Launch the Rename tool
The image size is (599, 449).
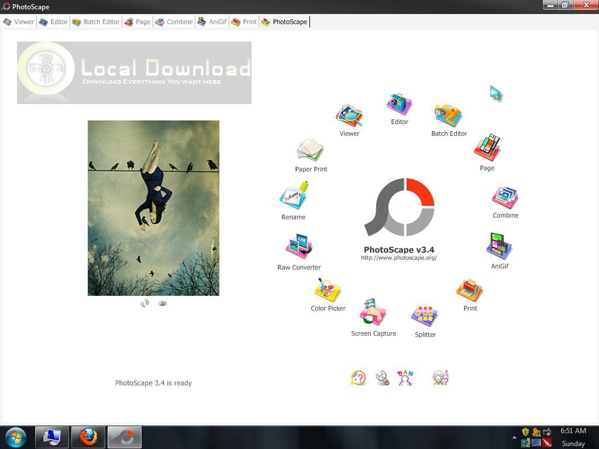[294, 196]
